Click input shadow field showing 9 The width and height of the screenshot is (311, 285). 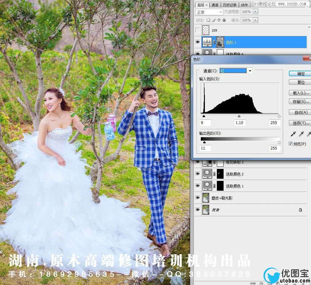205,123
